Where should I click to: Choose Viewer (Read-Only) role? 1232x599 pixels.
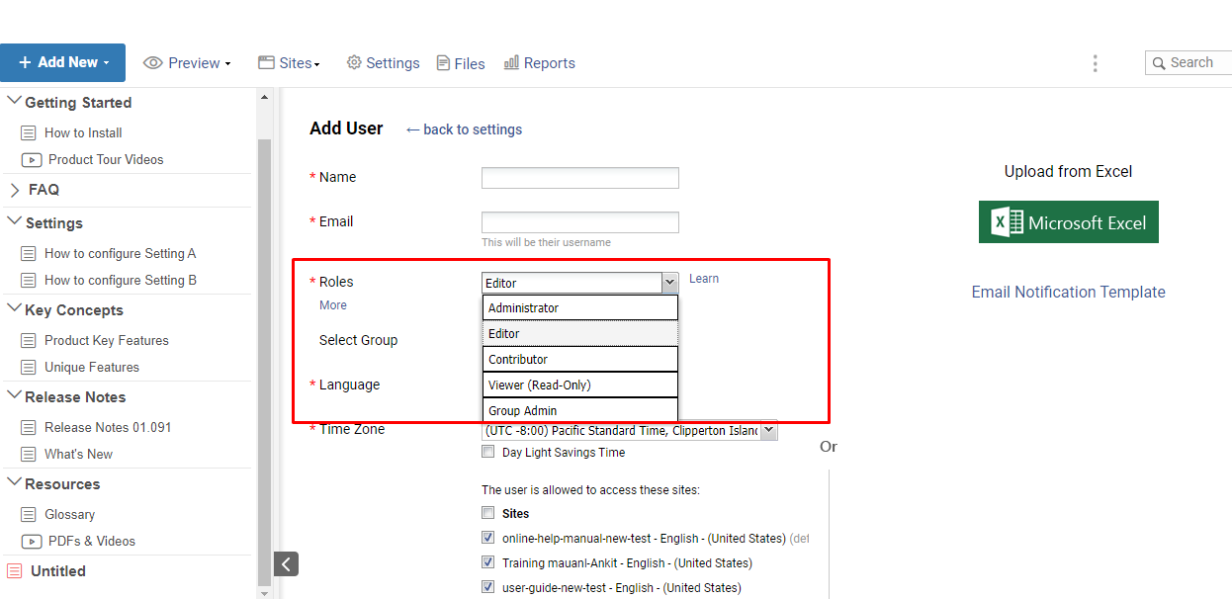point(580,385)
